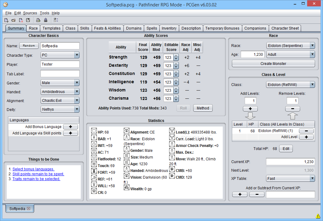Adjust the Strength editable score spinner
The width and height of the screenshot is (323, 221).
click(x=176, y=58)
